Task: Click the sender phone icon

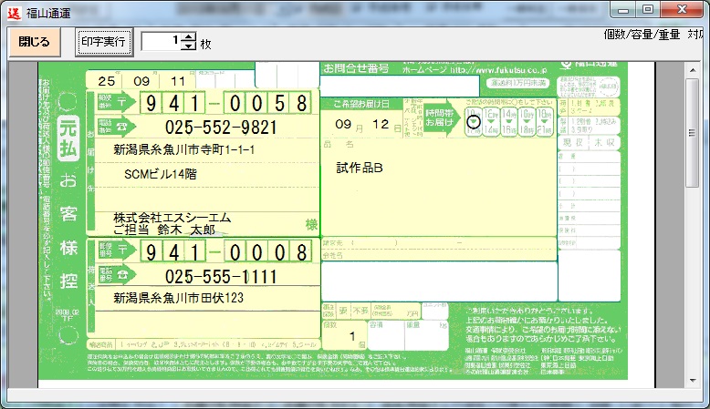Action: [122, 274]
